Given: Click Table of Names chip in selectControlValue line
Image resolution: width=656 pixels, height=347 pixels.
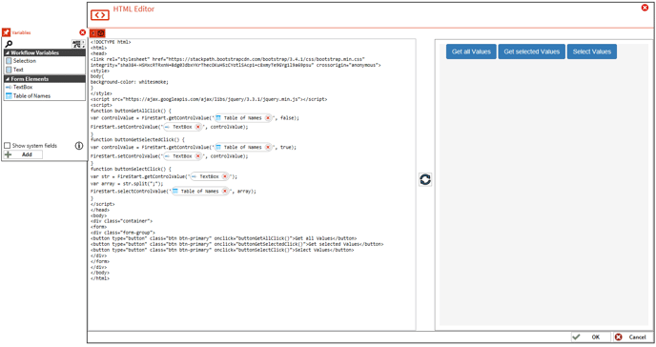Looking at the screenshot, I should coord(200,191).
